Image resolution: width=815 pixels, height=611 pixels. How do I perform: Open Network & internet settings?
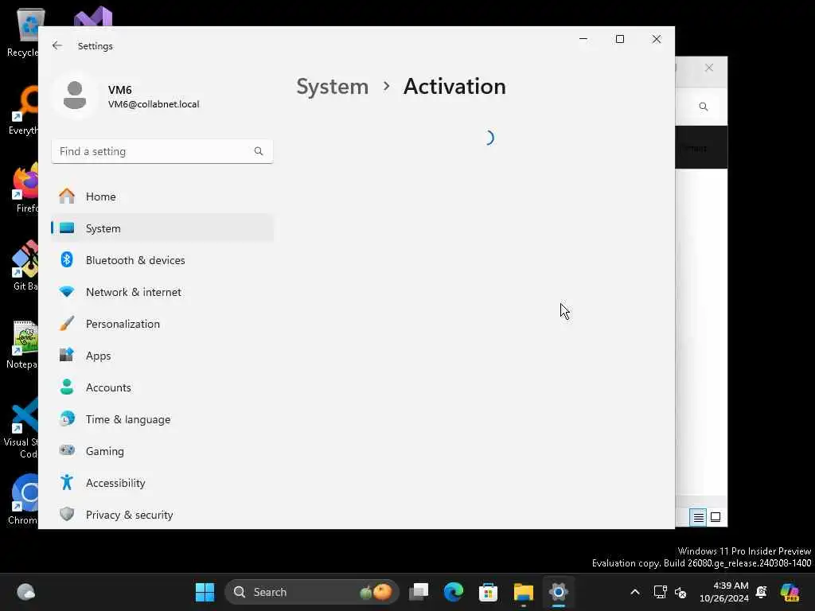point(162,292)
